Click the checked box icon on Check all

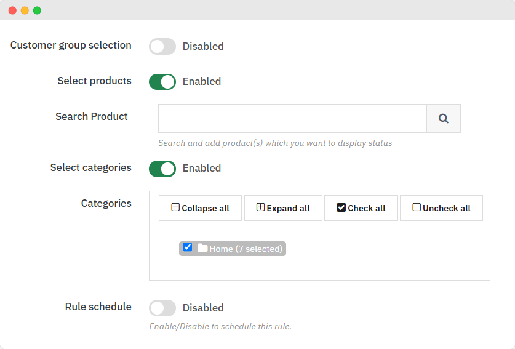coord(341,208)
